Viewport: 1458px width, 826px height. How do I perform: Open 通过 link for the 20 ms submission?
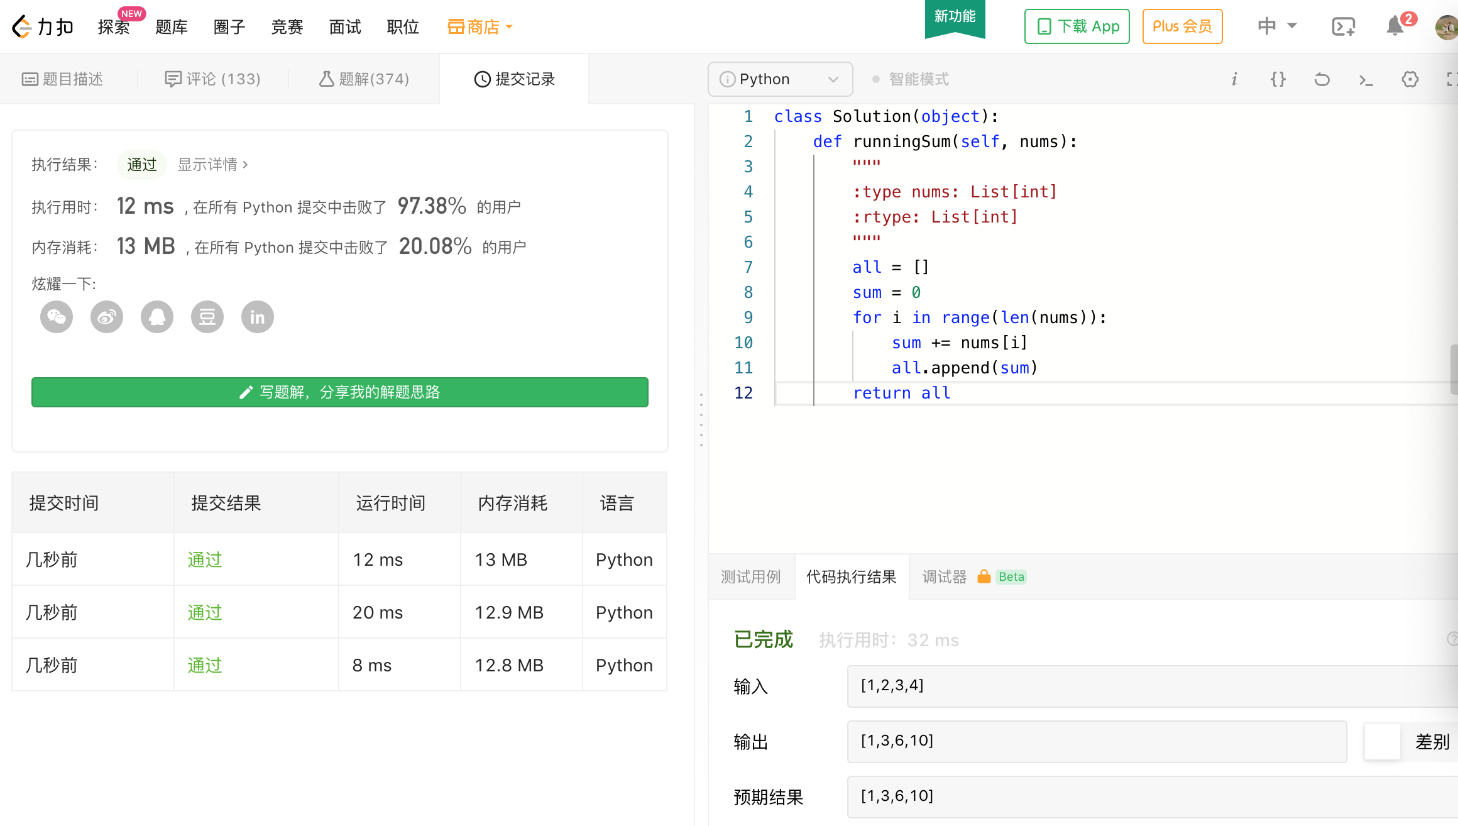pyautogui.click(x=205, y=612)
